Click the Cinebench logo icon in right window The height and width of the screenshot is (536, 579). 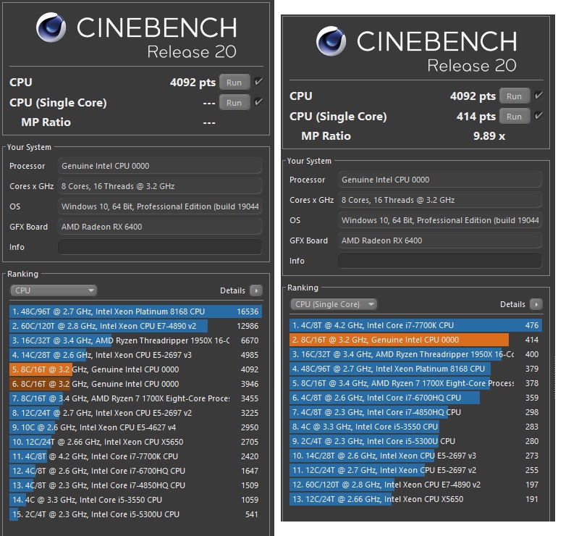[331, 41]
